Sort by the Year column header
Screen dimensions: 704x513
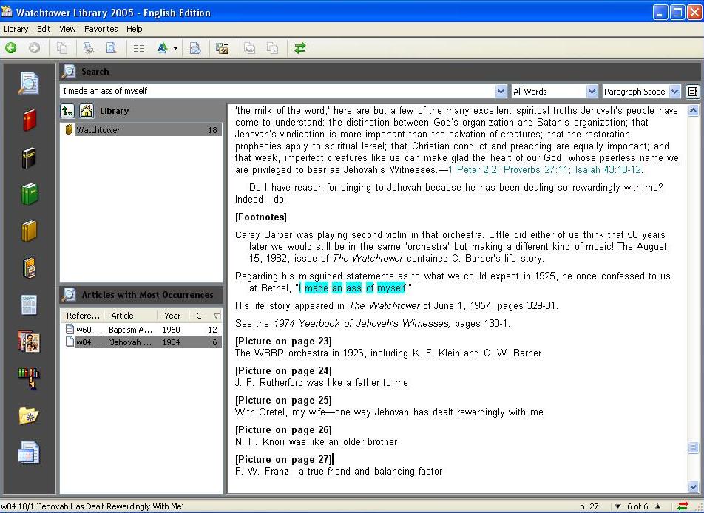click(x=173, y=316)
